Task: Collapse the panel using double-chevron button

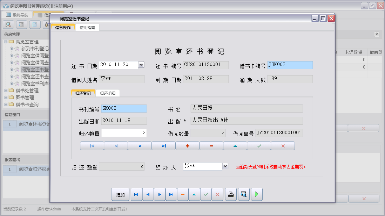Action: [x=377, y=34]
